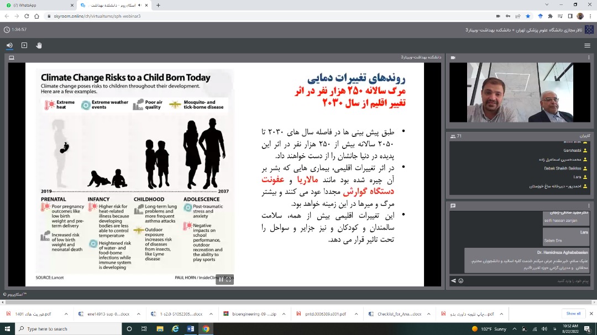Click the send message arrow in chat
Image resolution: width=597 pixels, height=335 pixels.
453,280
